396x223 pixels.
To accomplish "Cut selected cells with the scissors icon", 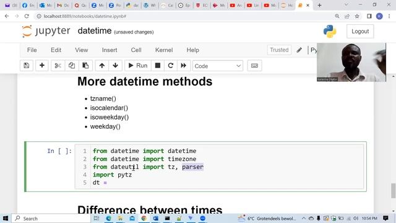I will pos(58,66).
